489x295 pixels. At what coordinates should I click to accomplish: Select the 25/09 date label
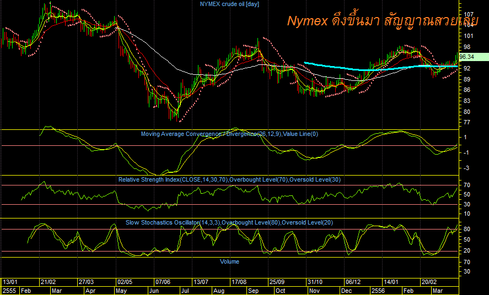point(277,282)
